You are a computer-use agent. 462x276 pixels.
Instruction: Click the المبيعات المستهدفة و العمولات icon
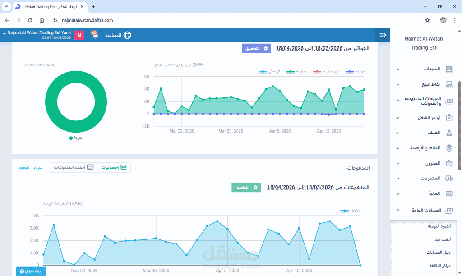pos(449,101)
